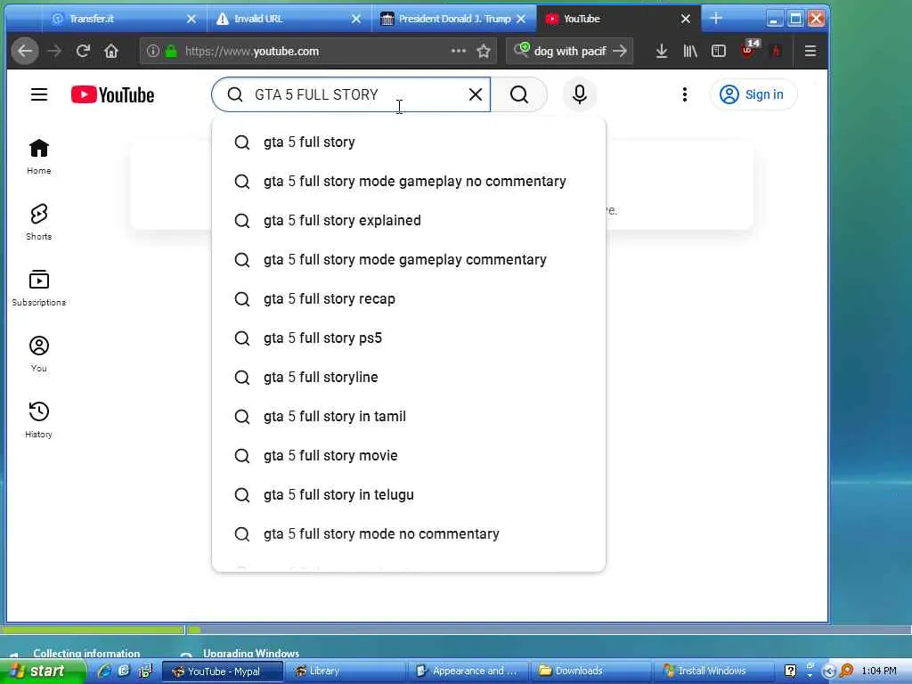Choose suggestion "gta 5 full story recap"
This screenshot has height=684, width=912.
[409, 299]
